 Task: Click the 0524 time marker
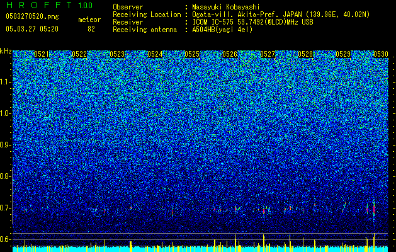tap(155, 54)
